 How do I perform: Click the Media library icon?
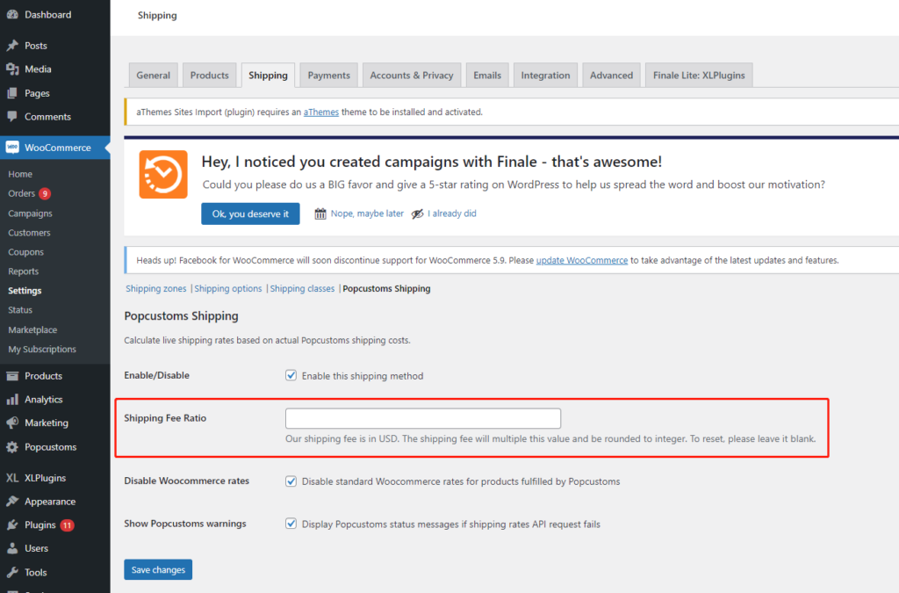(x=12, y=69)
